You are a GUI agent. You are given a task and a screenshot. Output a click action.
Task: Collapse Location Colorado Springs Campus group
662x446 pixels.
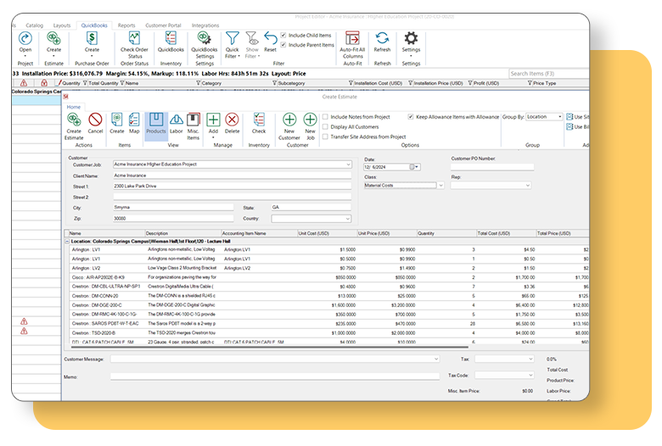coord(67,242)
